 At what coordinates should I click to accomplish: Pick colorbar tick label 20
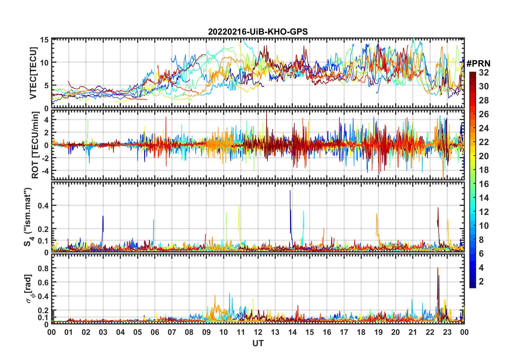pos(484,156)
